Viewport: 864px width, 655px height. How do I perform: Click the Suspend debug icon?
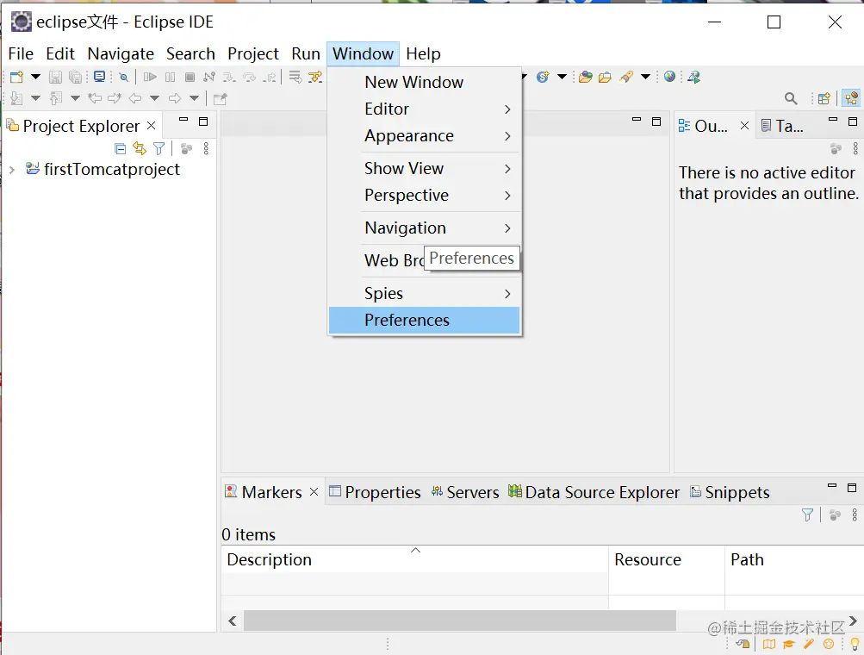click(171, 78)
